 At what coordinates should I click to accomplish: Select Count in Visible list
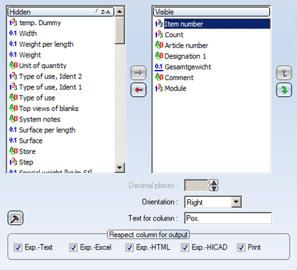point(174,34)
